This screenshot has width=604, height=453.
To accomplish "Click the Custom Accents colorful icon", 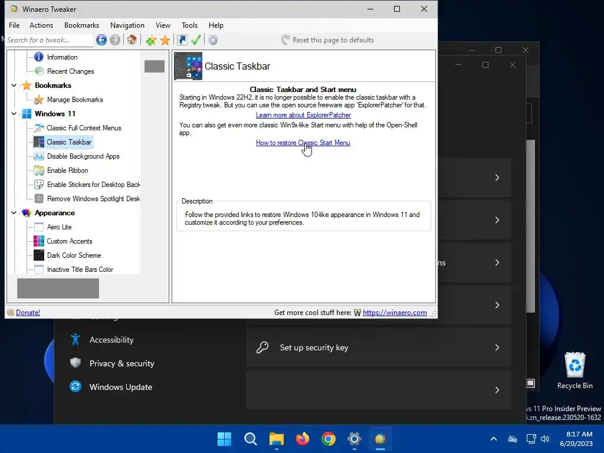I will (39, 241).
